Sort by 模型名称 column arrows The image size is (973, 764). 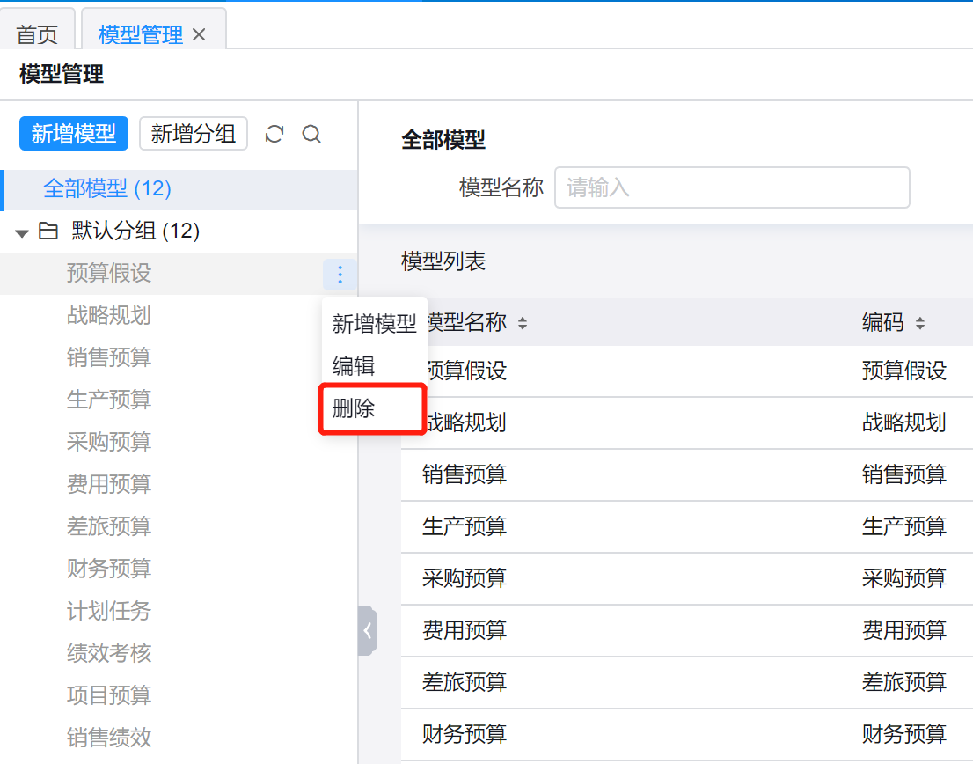[x=523, y=324]
